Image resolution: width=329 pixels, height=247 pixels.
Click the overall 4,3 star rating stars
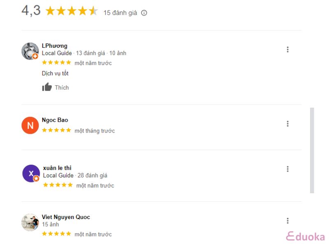click(x=72, y=11)
